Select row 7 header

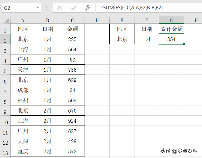coord(5,90)
